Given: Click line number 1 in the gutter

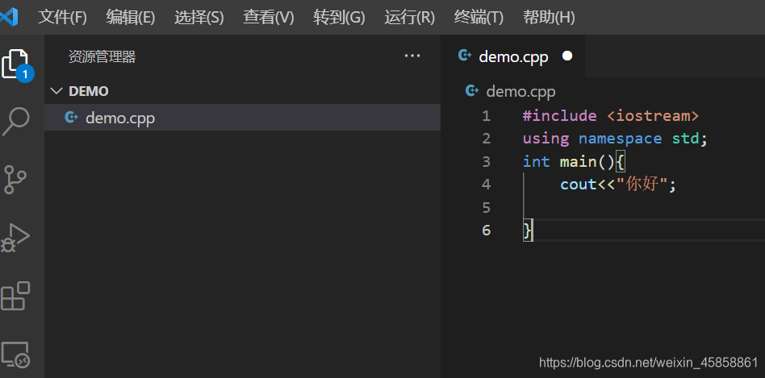Looking at the screenshot, I should [486, 116].
